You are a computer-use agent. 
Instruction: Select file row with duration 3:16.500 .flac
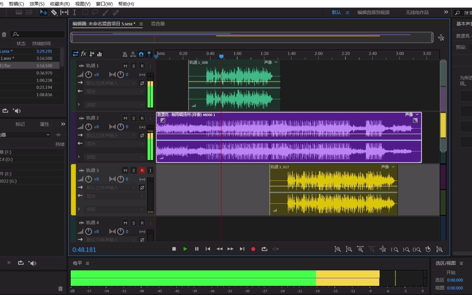(x=30, y=66)
